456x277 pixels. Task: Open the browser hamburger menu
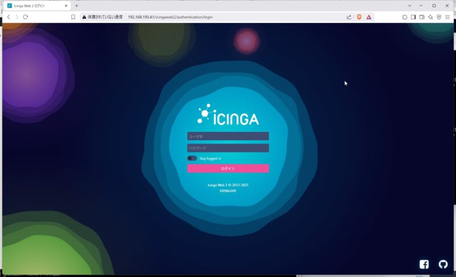447,17
